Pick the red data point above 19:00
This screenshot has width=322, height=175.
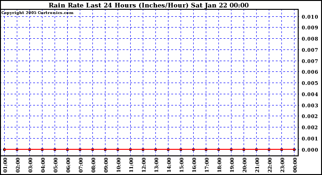click(x=231, y=149)
